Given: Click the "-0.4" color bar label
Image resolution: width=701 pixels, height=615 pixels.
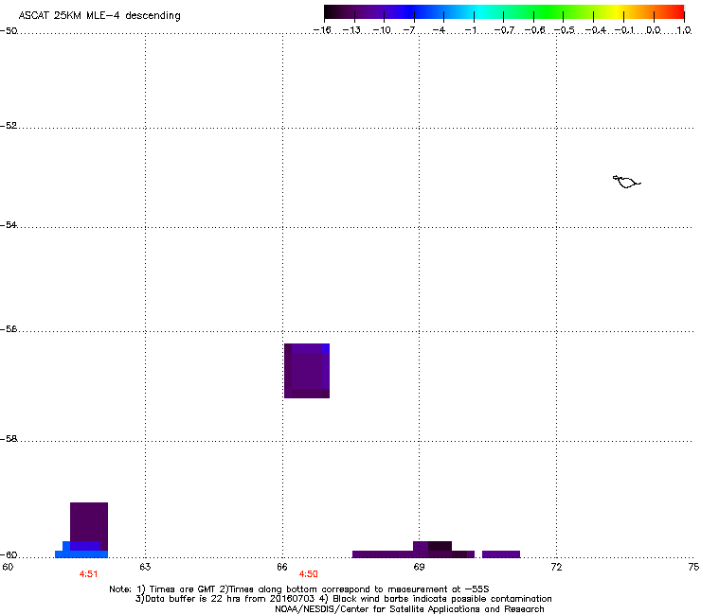Looking at the screenshot, I should coord(596,30).
